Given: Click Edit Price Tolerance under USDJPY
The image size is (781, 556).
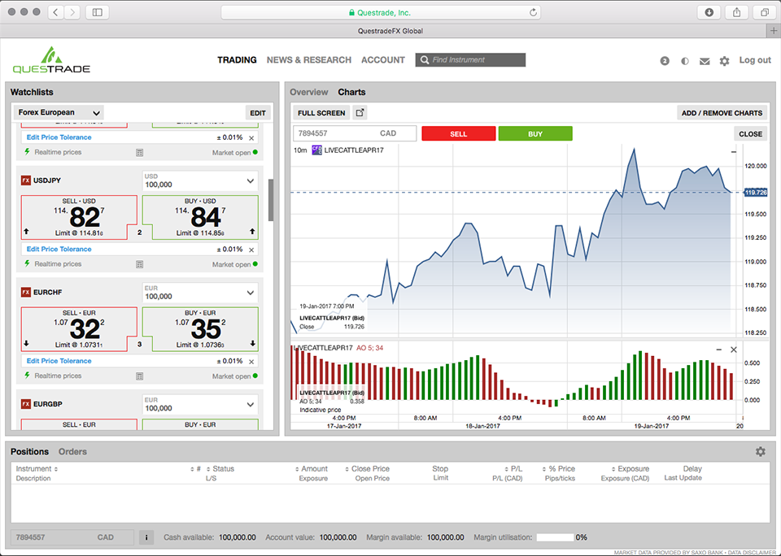Looking at the screenshot, I should [59, 249].
